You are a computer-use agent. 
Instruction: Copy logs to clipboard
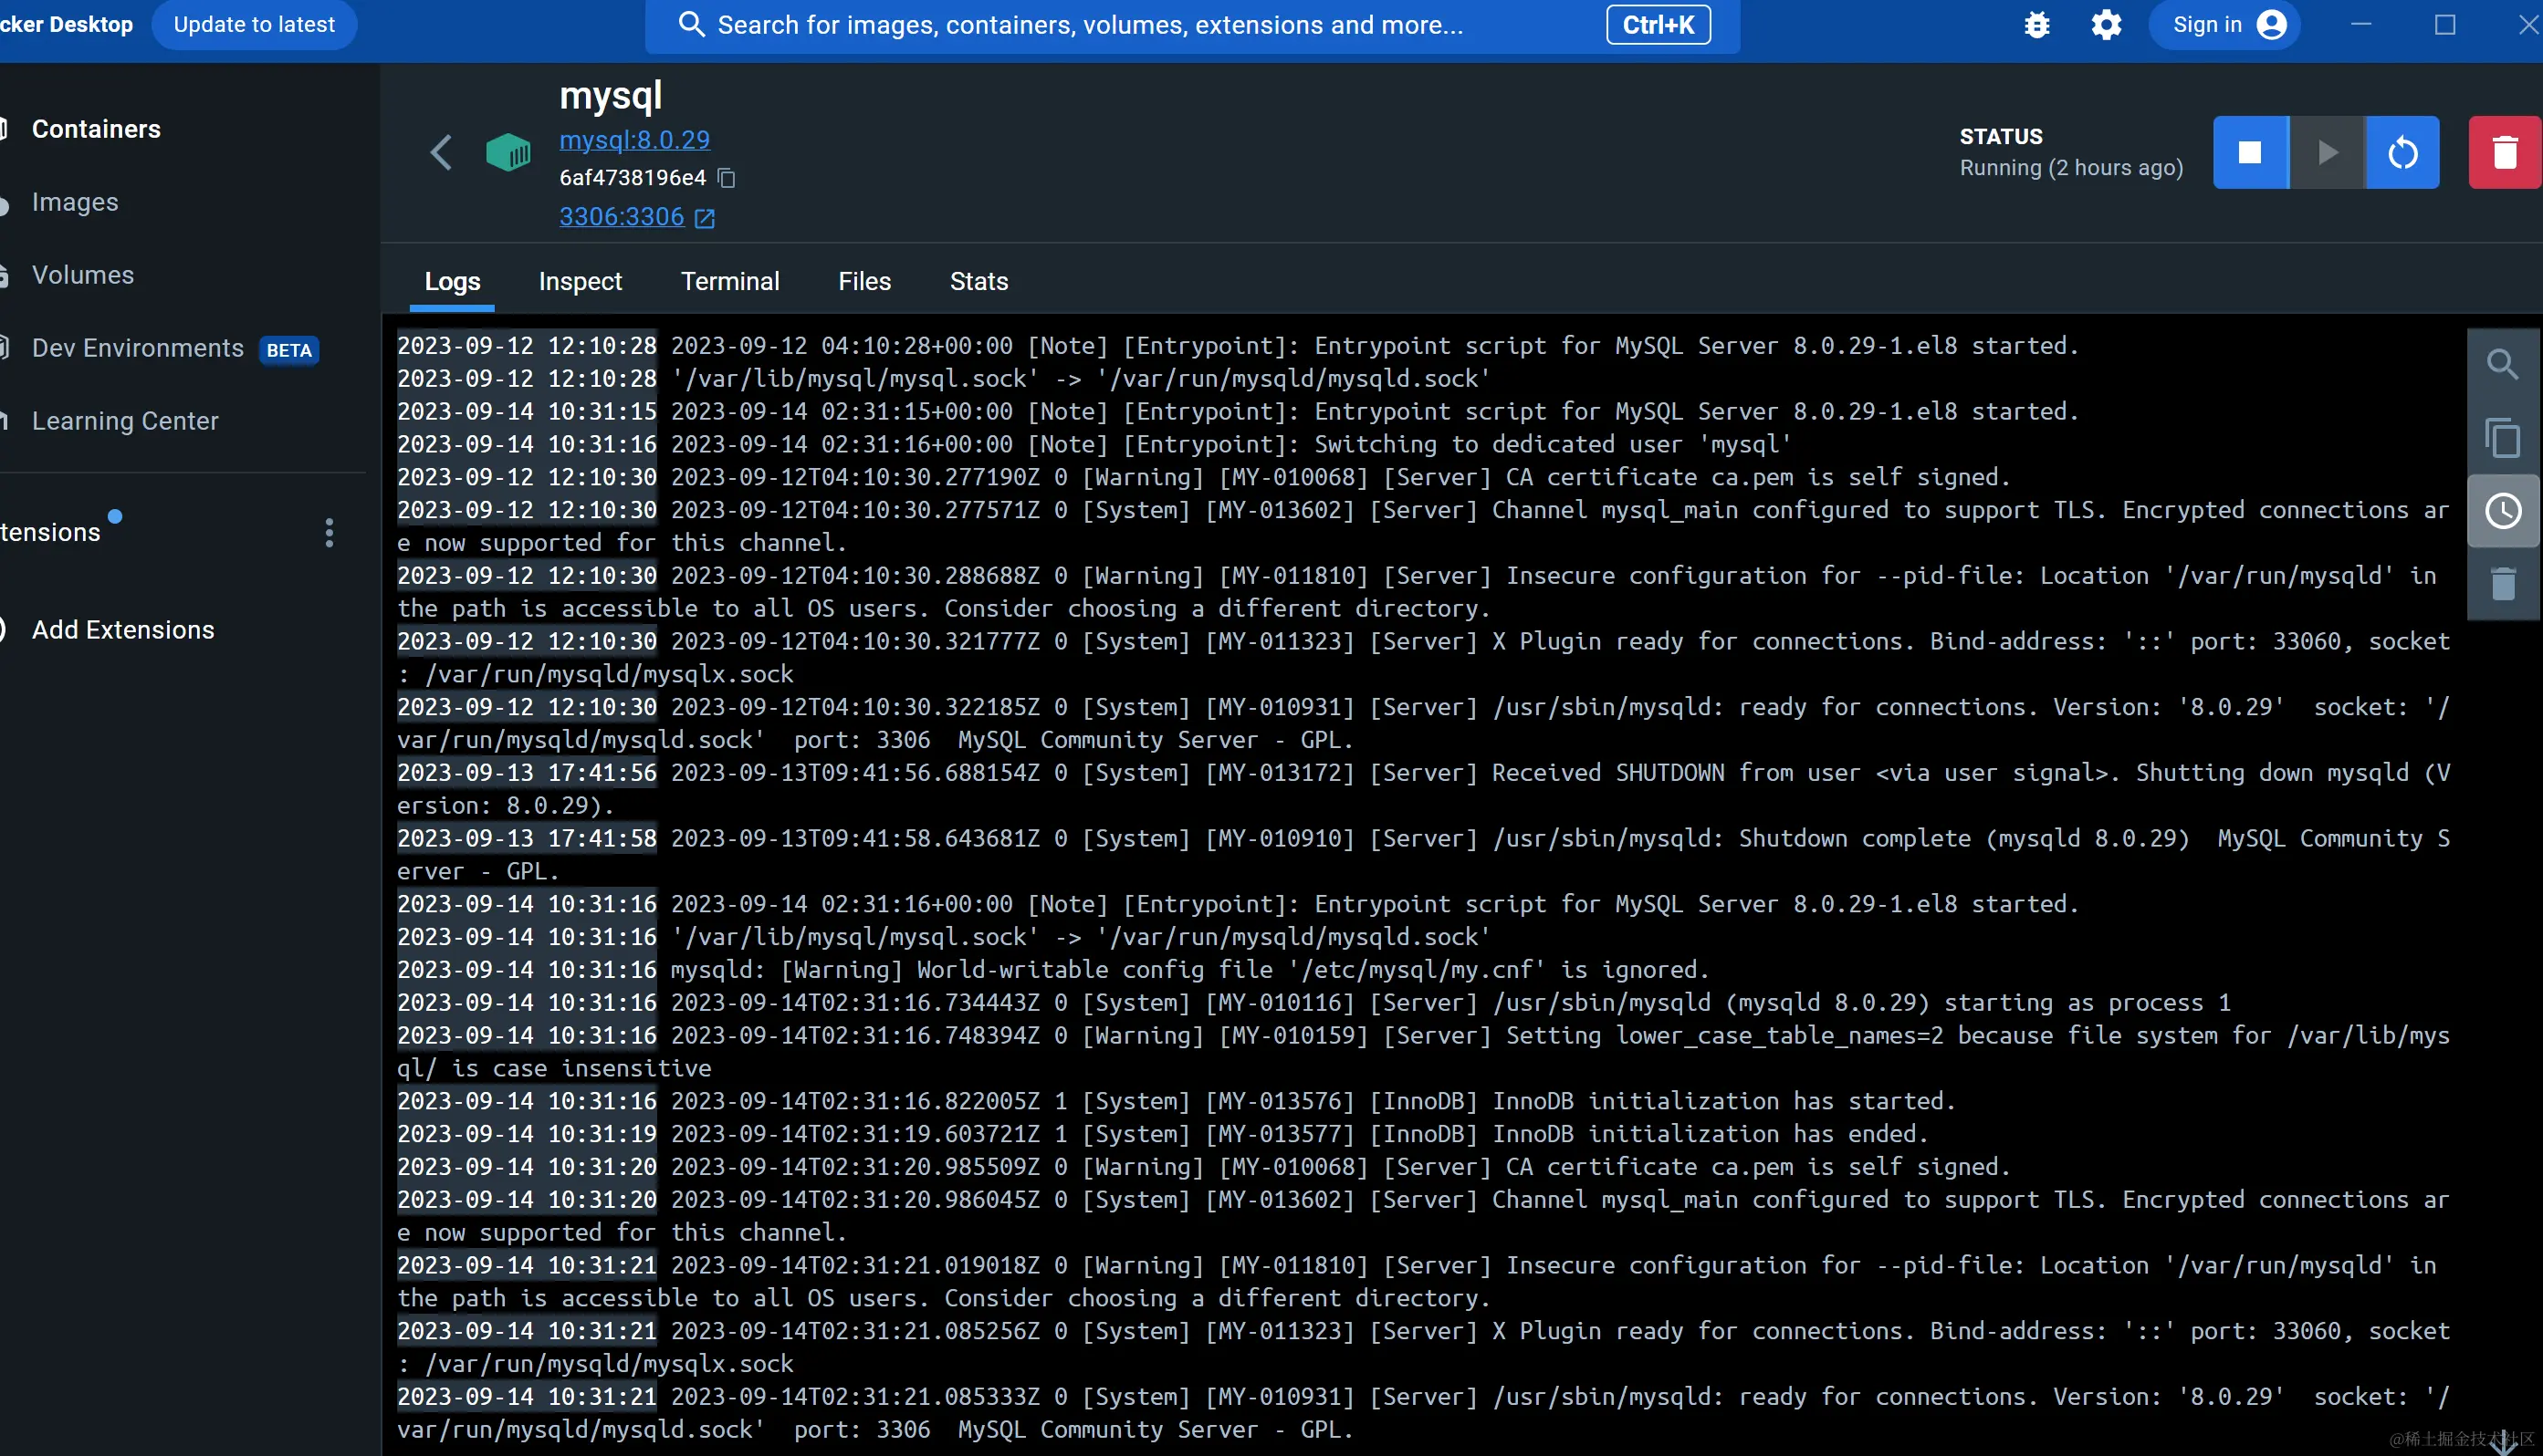[x=2502, y=437]
